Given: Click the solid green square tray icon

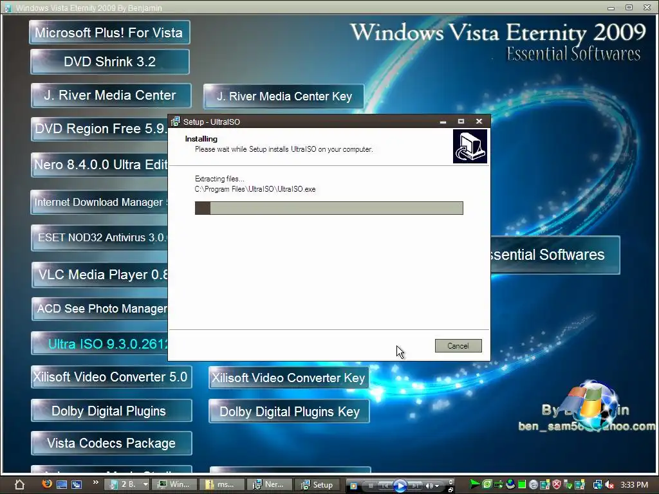Looking at the screenshot, I should tap(521, 484).
